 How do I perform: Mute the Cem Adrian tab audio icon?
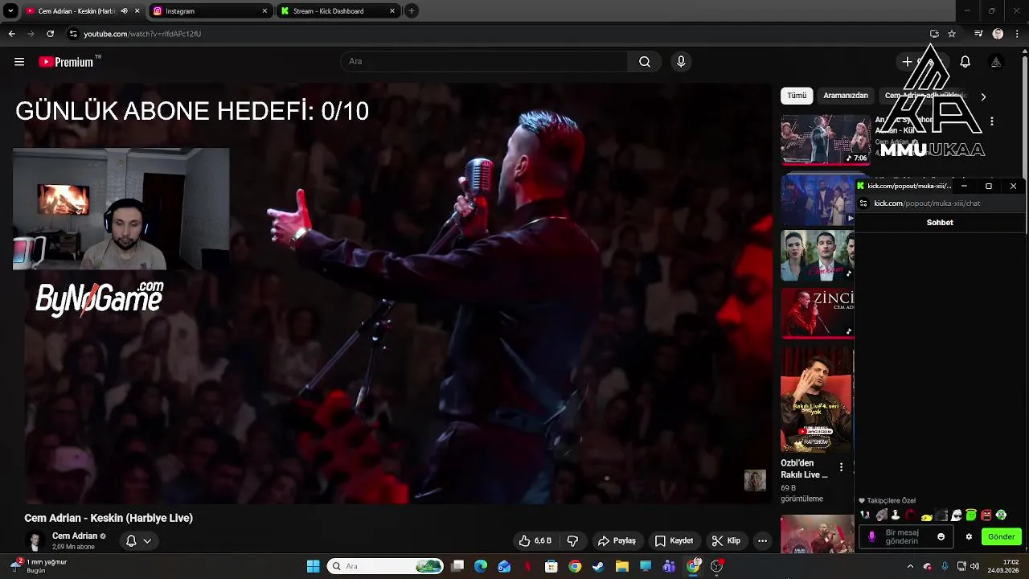(x=124, y=11)
